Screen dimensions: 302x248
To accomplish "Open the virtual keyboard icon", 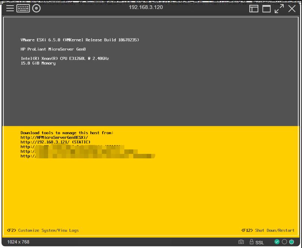I will tap(23, 8).
